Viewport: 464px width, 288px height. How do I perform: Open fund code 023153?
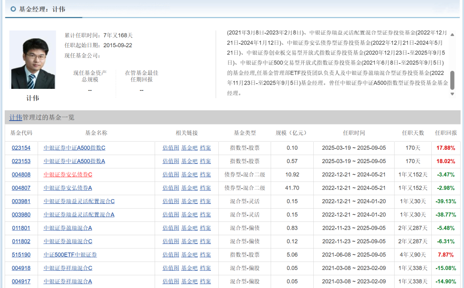[21, 161]
